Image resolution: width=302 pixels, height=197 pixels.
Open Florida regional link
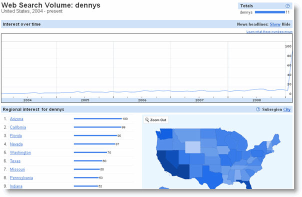click(x=16, y=136)
